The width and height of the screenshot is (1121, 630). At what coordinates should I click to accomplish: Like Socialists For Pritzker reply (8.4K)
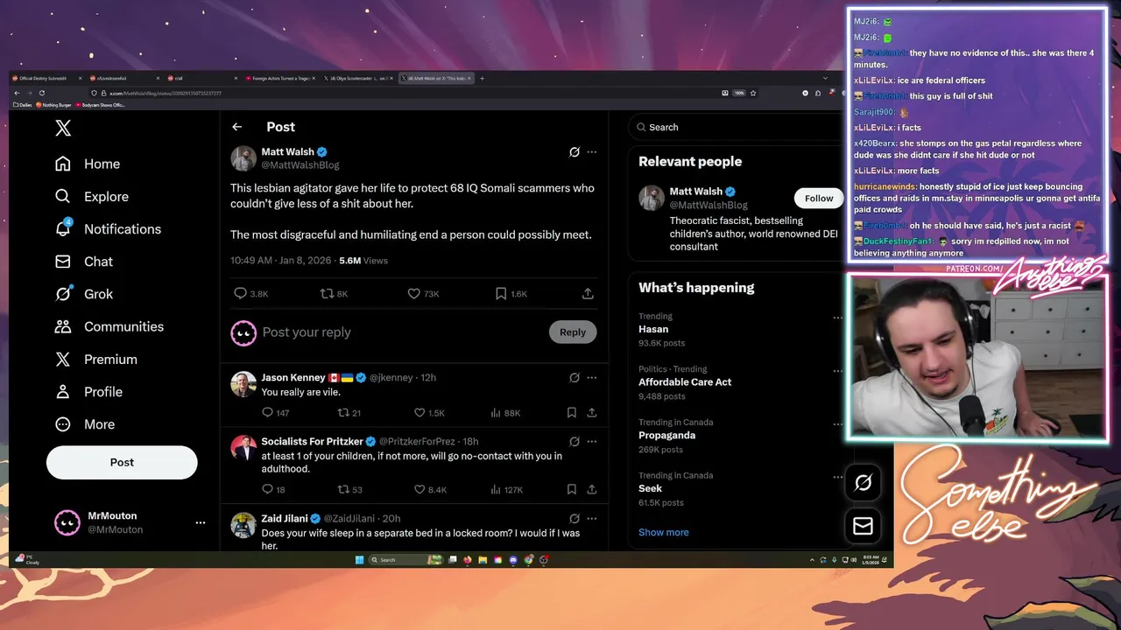coord(419,490)
